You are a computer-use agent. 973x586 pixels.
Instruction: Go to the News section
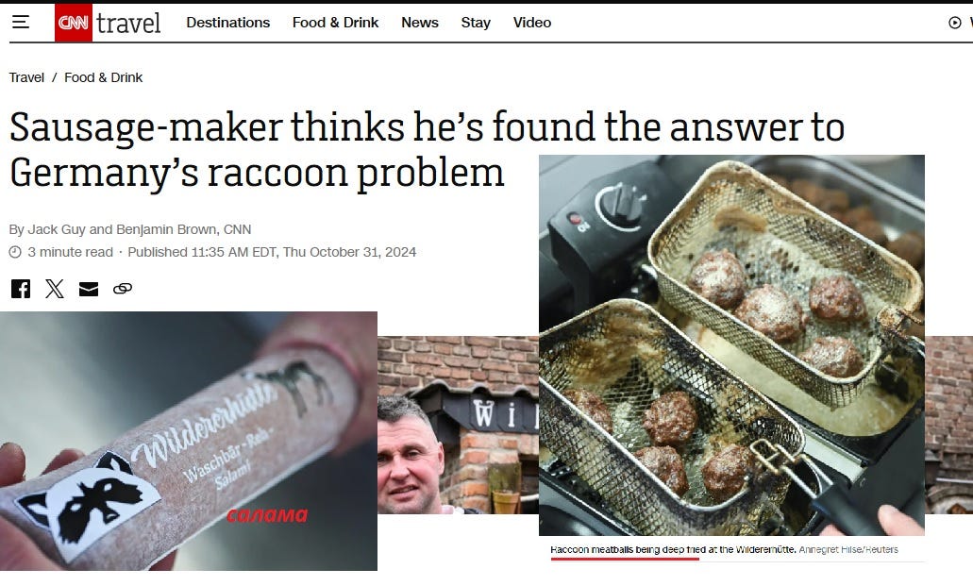(x=419, y=23)
